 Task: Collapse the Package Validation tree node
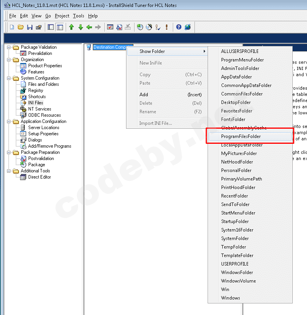coord(9,47)
